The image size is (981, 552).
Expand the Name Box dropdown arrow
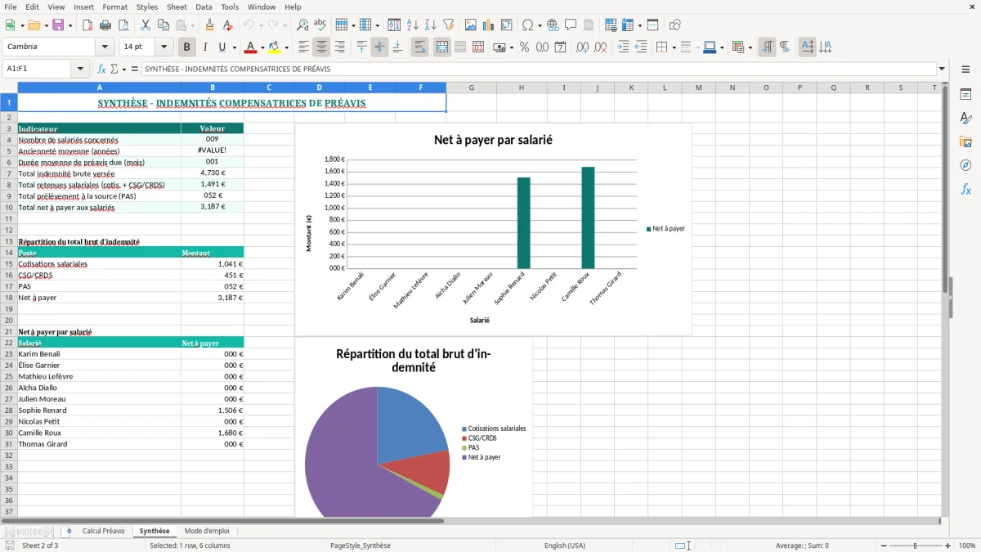click(x=81, y=70)
